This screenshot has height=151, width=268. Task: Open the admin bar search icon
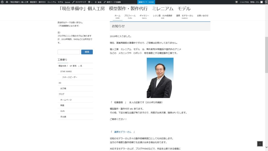(x=266, y=2)
